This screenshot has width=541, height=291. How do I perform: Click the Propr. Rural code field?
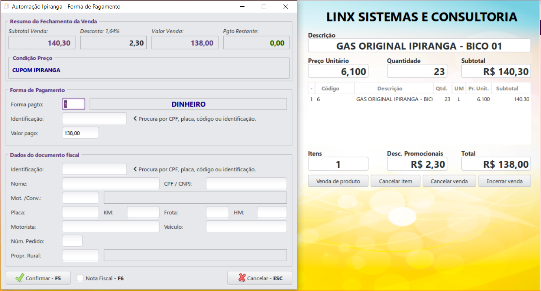click(80, 255)
